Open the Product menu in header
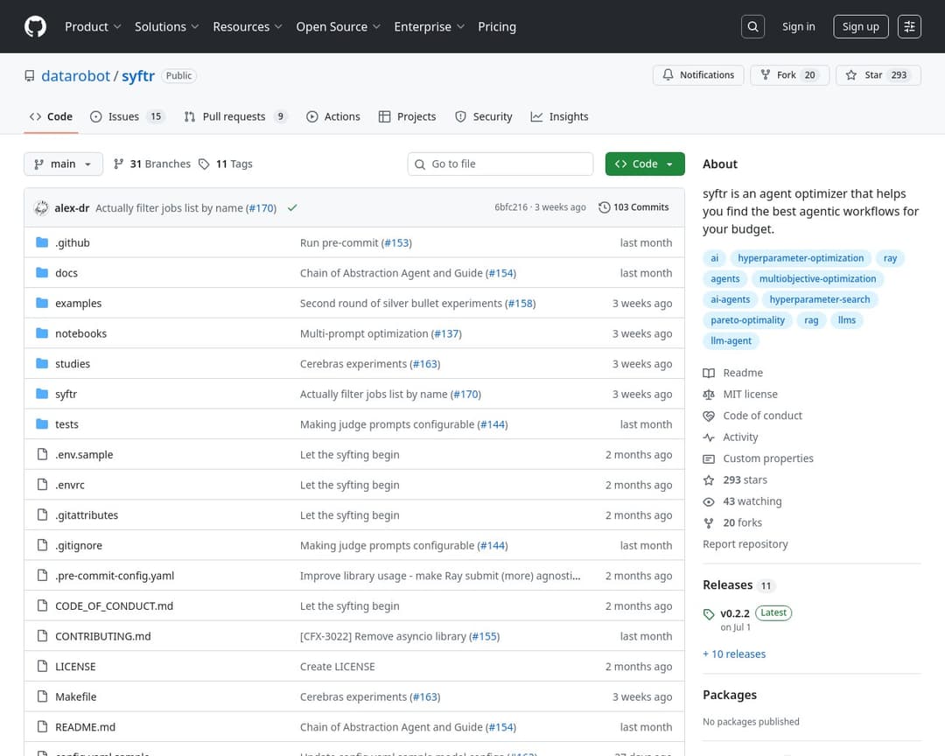Screen dimensions: 945x756 pyautogui.click(x=93, y=26)
